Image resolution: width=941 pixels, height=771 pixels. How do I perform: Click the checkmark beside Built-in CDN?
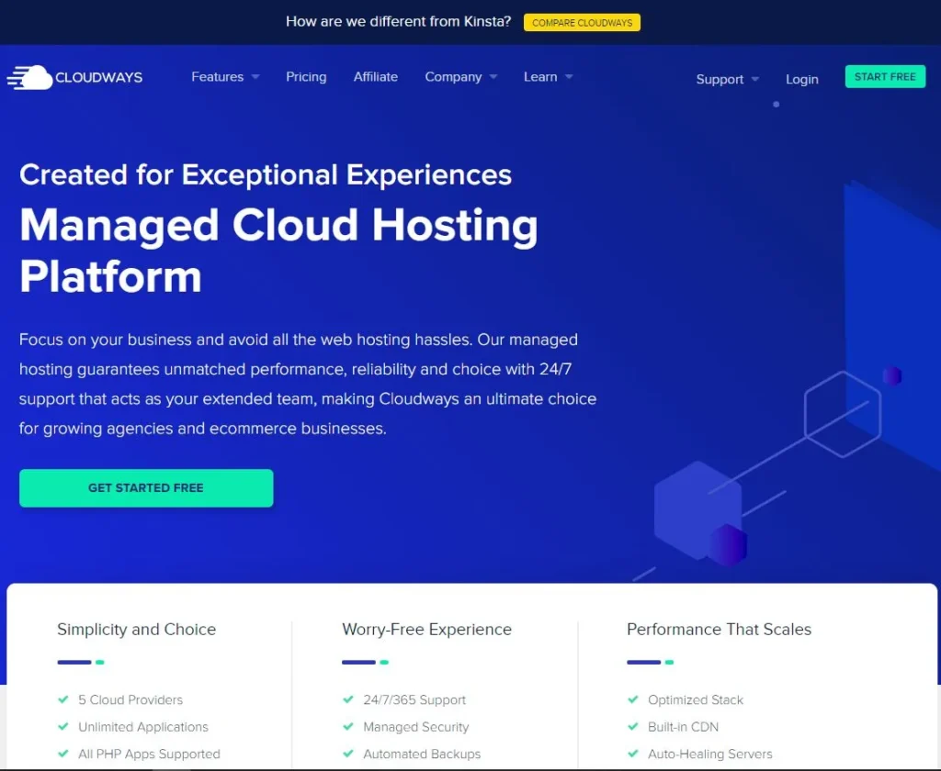pyautogui.click(x=632, y=726)
